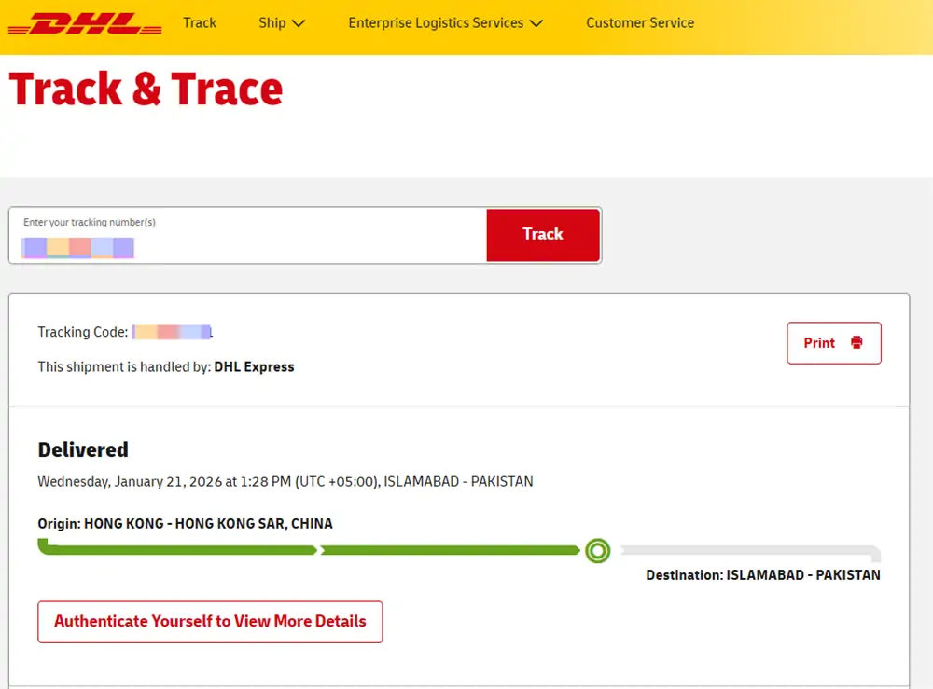This screenshot has height=689, width=933.
Task: Click the DHL logo
Action: click(84, 23)
